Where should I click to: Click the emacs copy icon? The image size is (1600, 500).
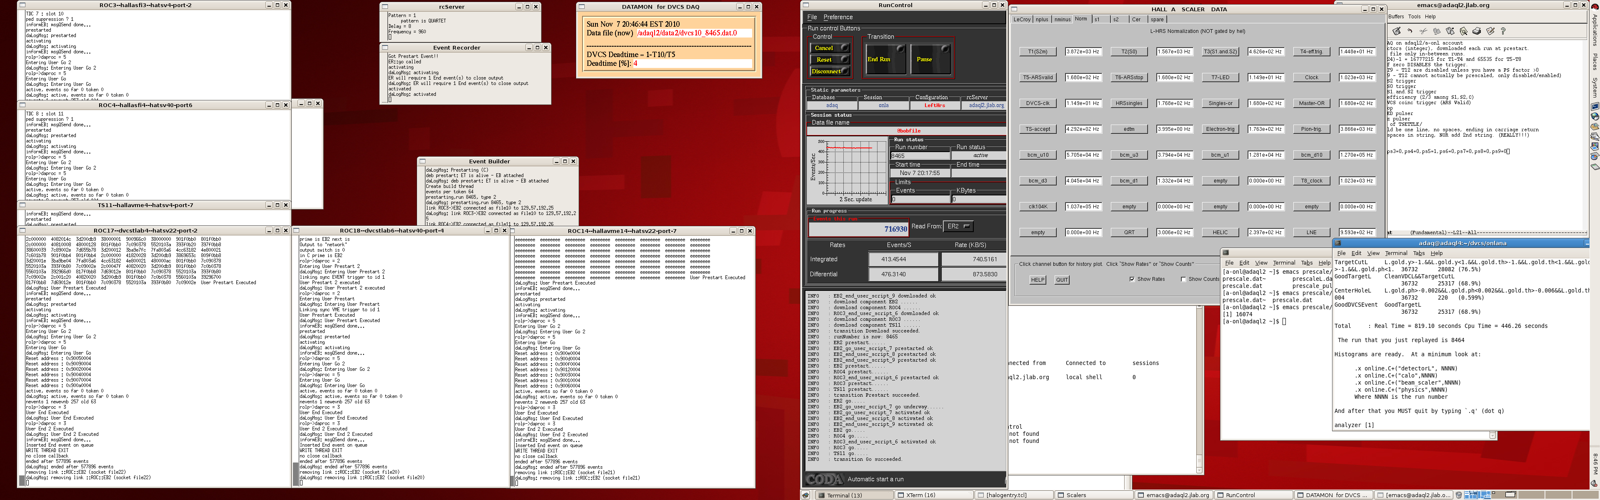(x=1437, y=31)
